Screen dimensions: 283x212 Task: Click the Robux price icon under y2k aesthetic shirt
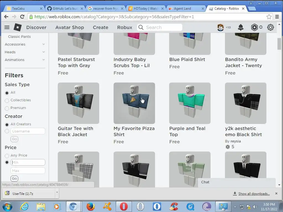point(228,147)
